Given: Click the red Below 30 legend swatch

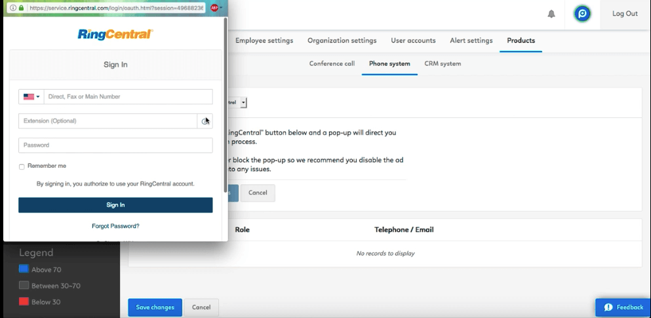Looking at the screenshot, I should coord(24,302).
